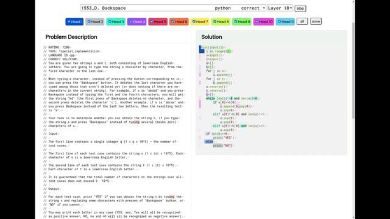Toggle the Head 1 checkbox

pos(69,22)
